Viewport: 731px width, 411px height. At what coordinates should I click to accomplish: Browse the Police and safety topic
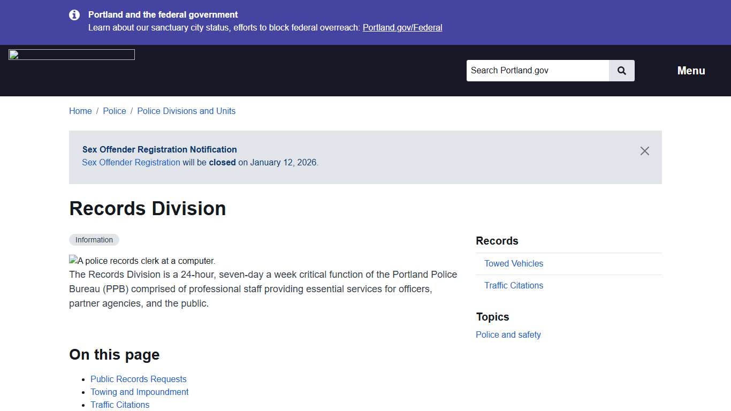coord(508,334)
